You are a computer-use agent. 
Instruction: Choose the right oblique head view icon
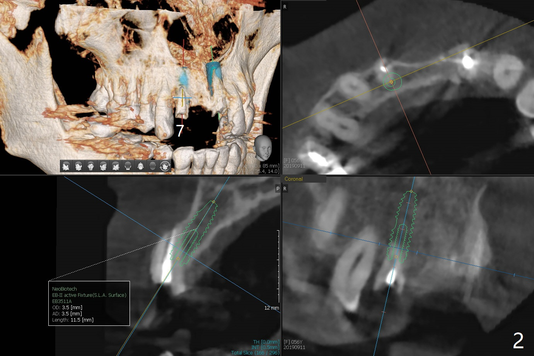coord(78,166)
